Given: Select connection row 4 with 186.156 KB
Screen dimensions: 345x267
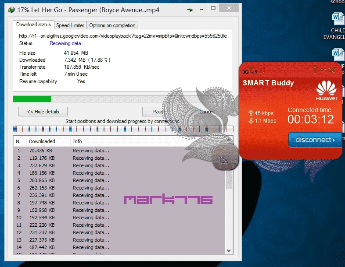Looking at the screenshot, I should point(119,173).
